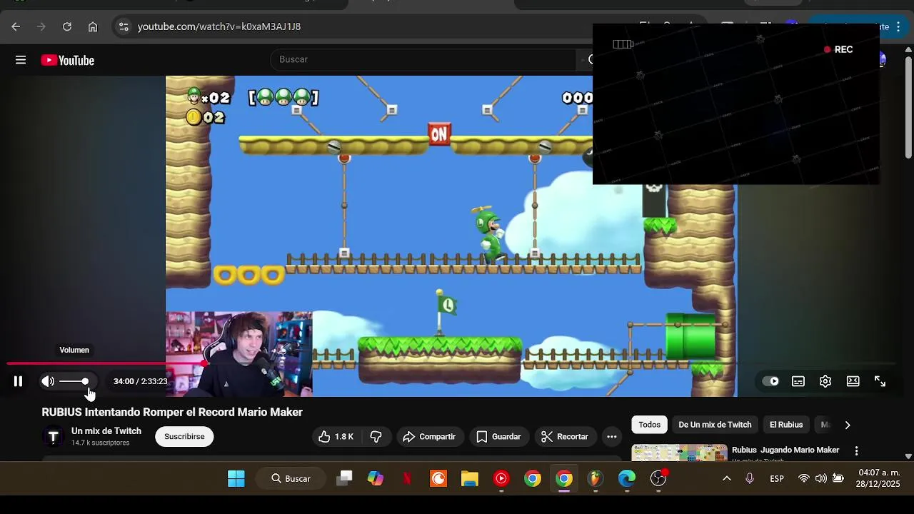
Task: Like the video with 1.8 K button
Action: point(336,436)
